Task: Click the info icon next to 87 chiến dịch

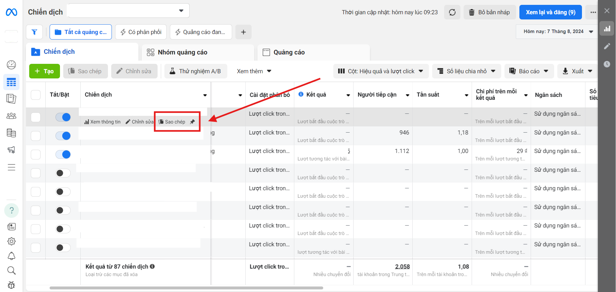Action: [152, 266]
